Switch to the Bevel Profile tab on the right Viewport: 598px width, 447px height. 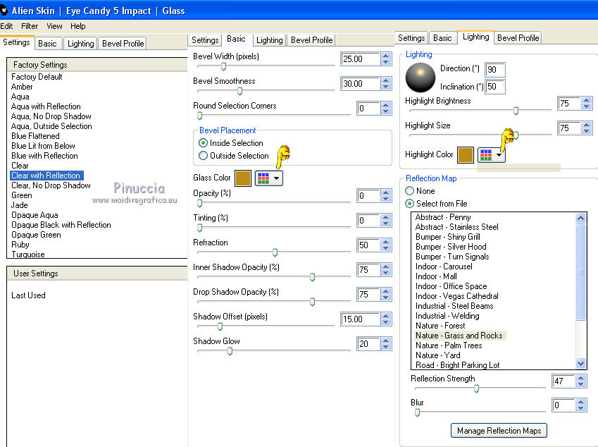point(518,38)
